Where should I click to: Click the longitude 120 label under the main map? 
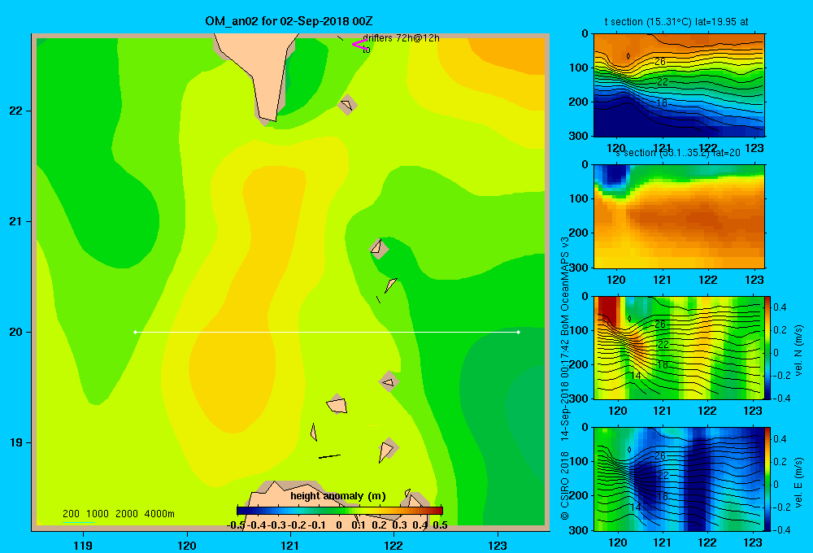point(187,545)
